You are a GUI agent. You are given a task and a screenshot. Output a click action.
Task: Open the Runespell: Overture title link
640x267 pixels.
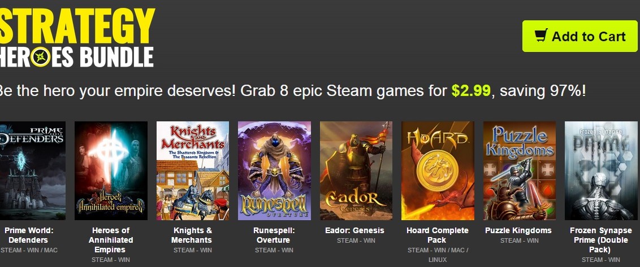[274, 235]
